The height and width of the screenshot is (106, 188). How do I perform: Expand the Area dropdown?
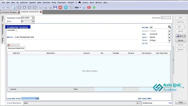coord(33,21)
